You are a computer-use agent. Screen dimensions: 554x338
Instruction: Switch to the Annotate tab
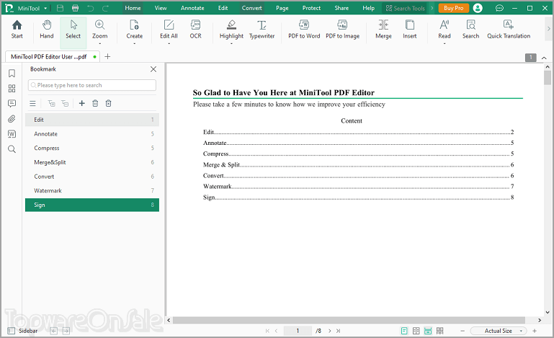coord(192,8)
